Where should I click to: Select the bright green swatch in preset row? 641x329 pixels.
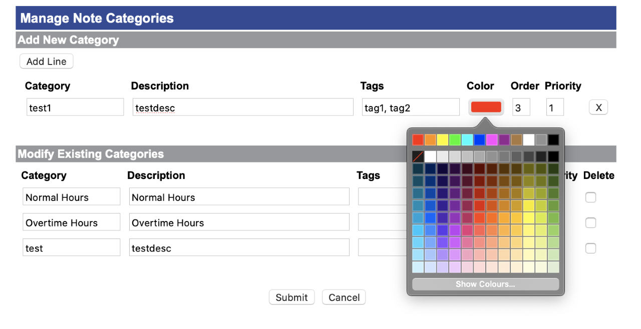pyautogui.click(x=455, y=139)
